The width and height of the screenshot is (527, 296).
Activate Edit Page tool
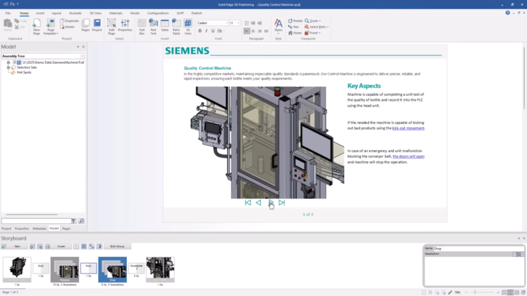tap(111, 27)
